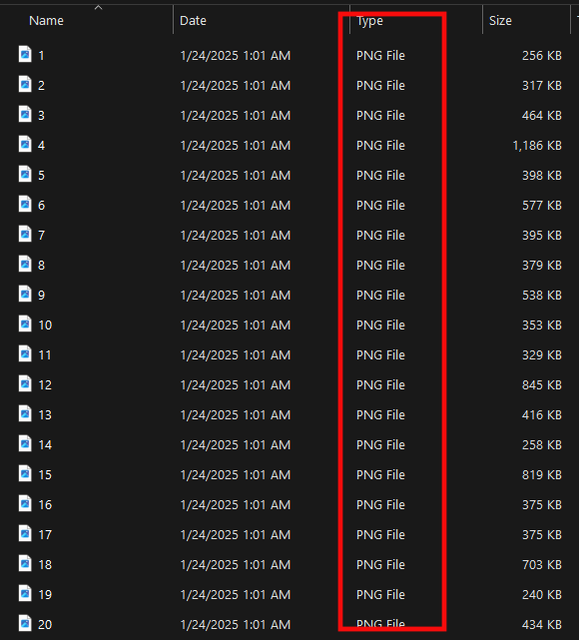Select the 845 KB size cell
The width and height of the screenshot is (579, 640).
(542, 385)
